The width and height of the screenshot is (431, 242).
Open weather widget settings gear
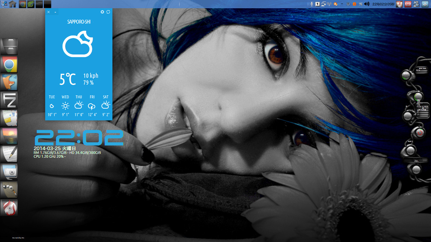pyautogui.click(x=102, y=12)
